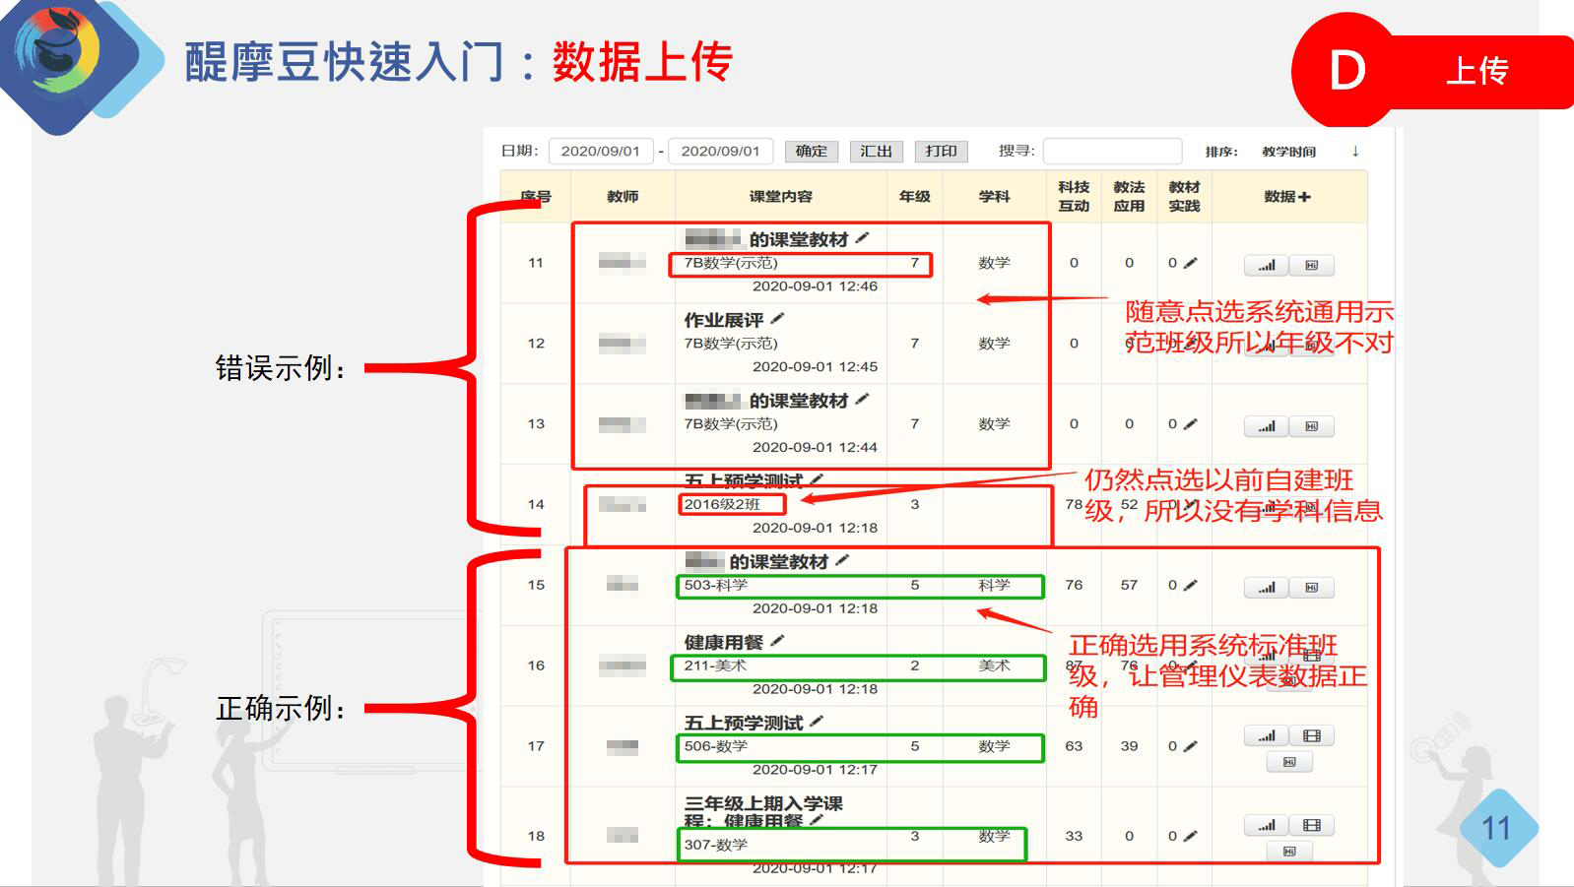1574x887 pixels.
Task: Click the 课堂内容 column header
Action: [x=780, y=197]
